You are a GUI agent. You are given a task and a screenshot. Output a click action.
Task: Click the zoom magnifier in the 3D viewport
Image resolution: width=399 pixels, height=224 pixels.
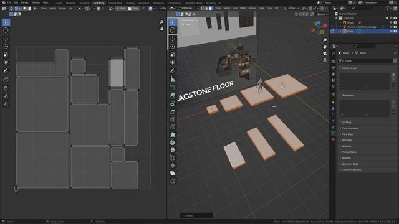tap(325, 40)
